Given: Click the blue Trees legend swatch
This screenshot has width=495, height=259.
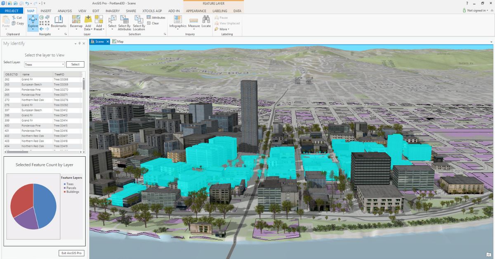Looking at the screenshot, I should pos(64,184).
